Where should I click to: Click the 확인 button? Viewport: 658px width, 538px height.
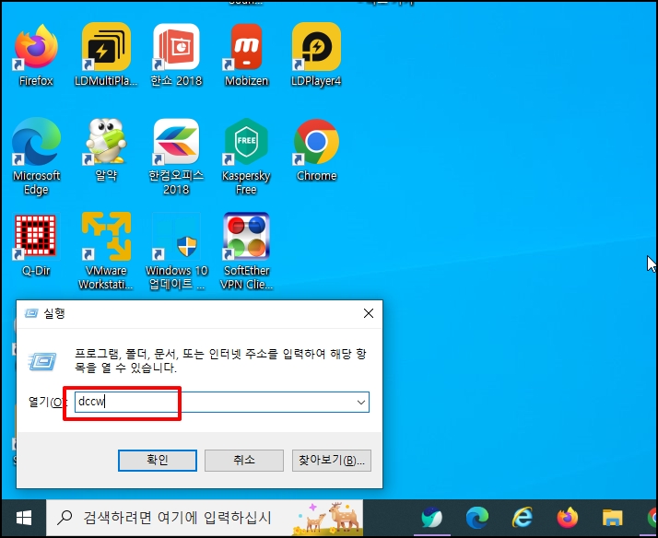158,461
